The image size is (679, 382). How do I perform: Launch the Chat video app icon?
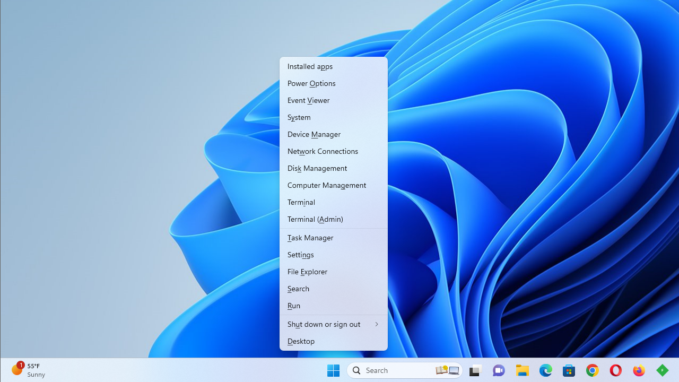(x=499, y=370)
